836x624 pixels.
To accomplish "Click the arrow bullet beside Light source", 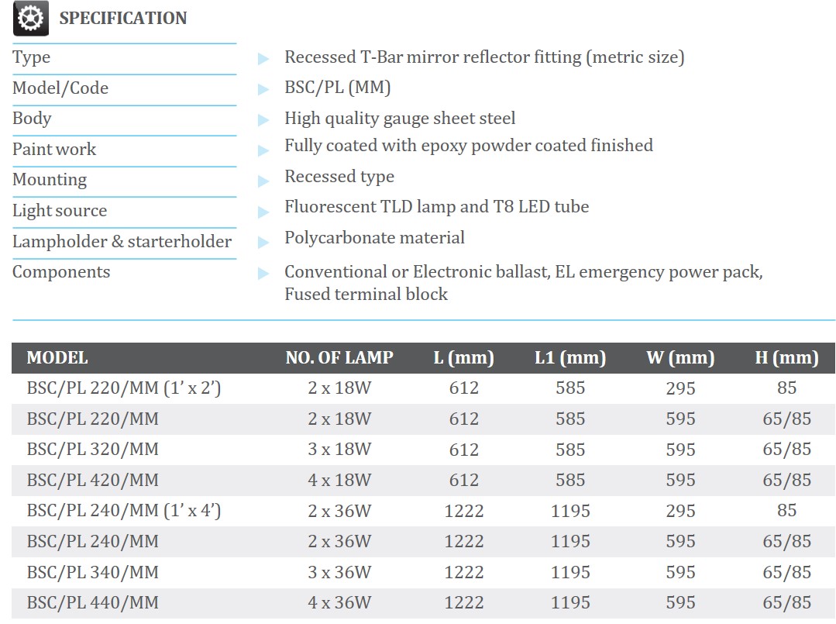I will [263, 212].
